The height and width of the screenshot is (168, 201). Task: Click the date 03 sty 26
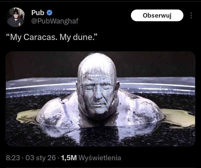[x=41, y=158]
